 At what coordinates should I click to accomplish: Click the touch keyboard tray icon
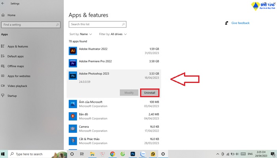(x=243, y=154)
